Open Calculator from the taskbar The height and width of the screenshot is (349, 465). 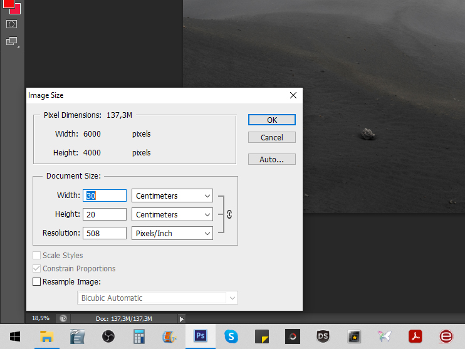click(x=139, y=336)
